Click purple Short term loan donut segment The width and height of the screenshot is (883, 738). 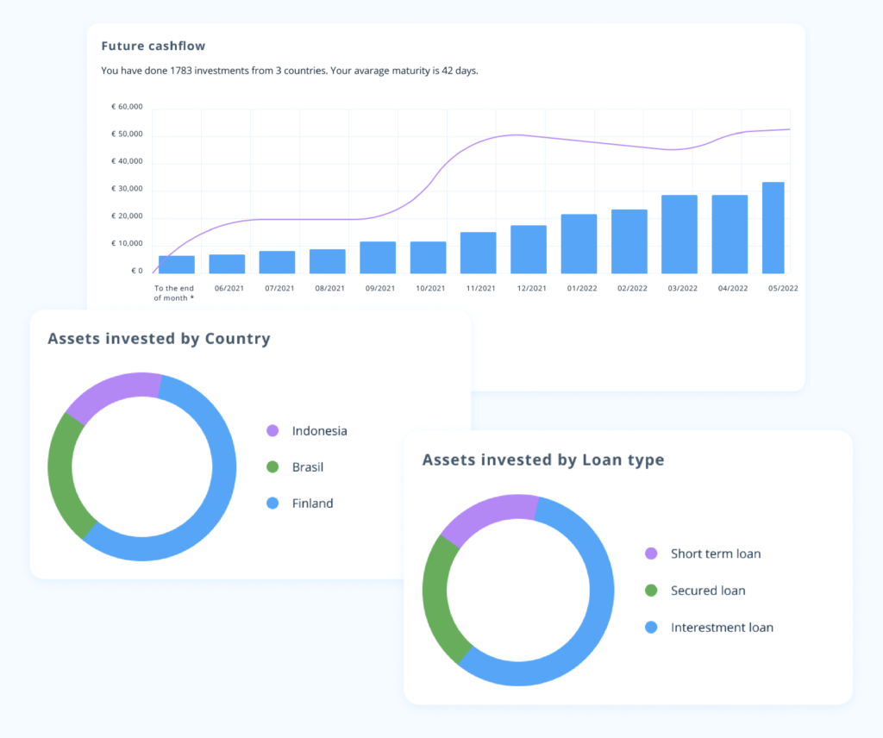click(x=487, y=512)
